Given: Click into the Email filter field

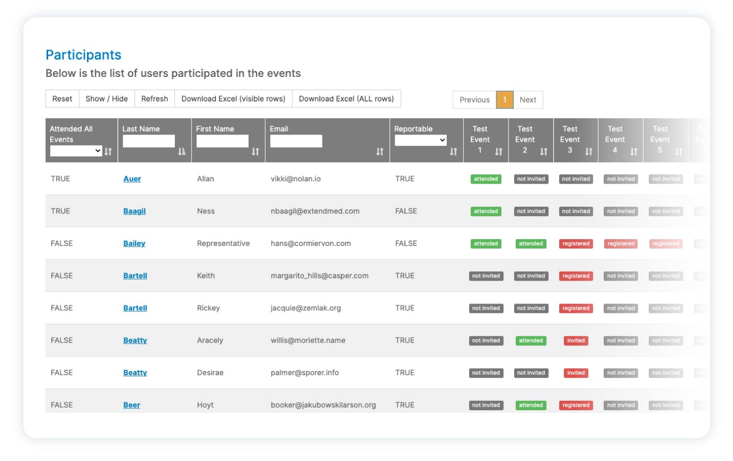Looking at the screenshot, I should pyautogui.click(x=296, y=141).
